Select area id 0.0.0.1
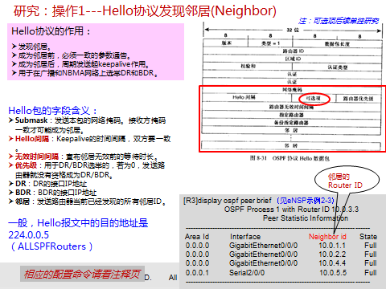Viewport: 386px width, 289px height. click(x=197, y=273)
